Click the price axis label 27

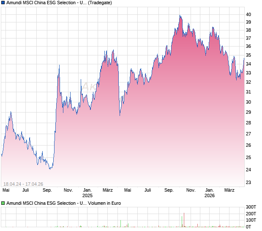pos(248,134)
